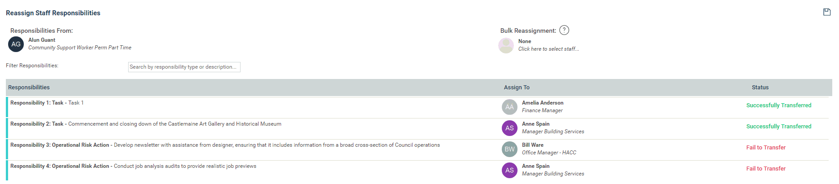Click Anne Spain's avatar for Responsibility 2
This screenshot has height=184, width=839.
[x=509, y=128]
